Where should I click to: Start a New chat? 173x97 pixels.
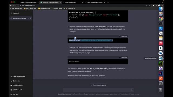coord(21,13)
